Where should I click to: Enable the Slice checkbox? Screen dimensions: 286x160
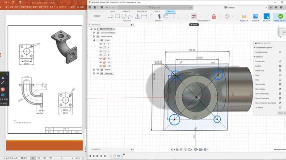point(280,80)
